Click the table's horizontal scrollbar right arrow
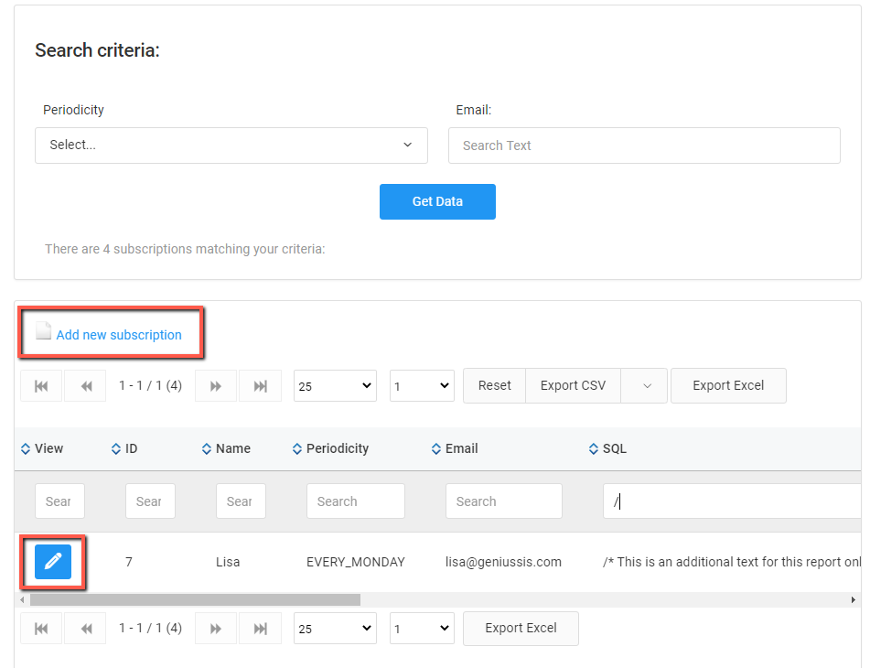The width and height of the screenshot is (870, 668). [x=854, y=600]
